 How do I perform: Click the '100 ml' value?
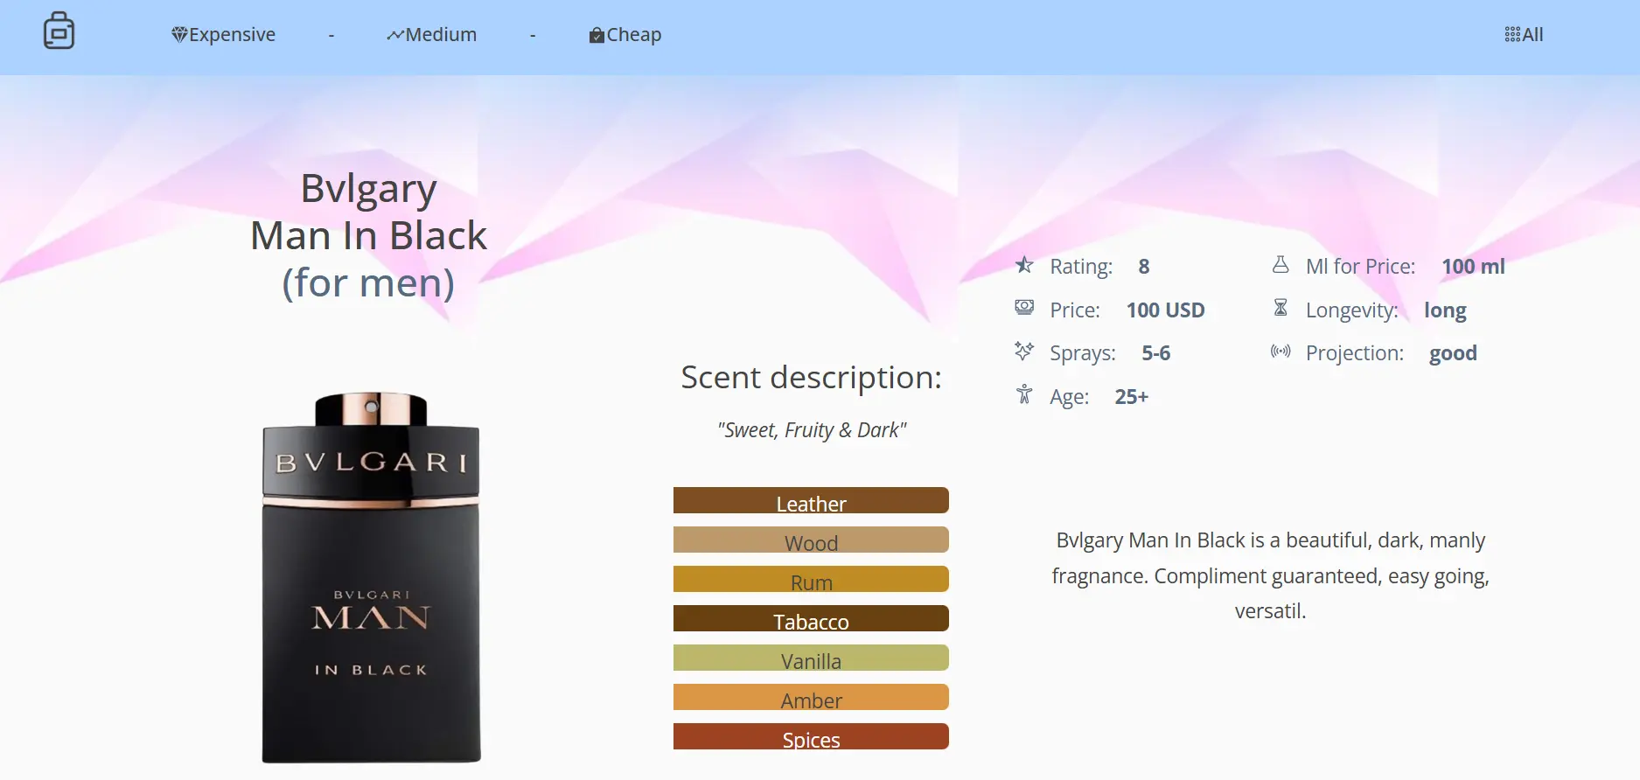[x=1474, y=267]
